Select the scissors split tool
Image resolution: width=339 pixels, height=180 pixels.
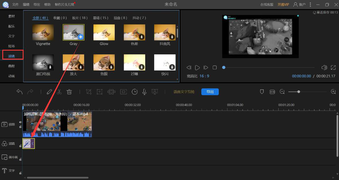pos(59,92)
